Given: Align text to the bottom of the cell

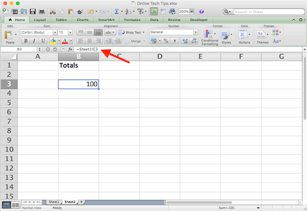Looking at the screenshot, I should [98, 32].
